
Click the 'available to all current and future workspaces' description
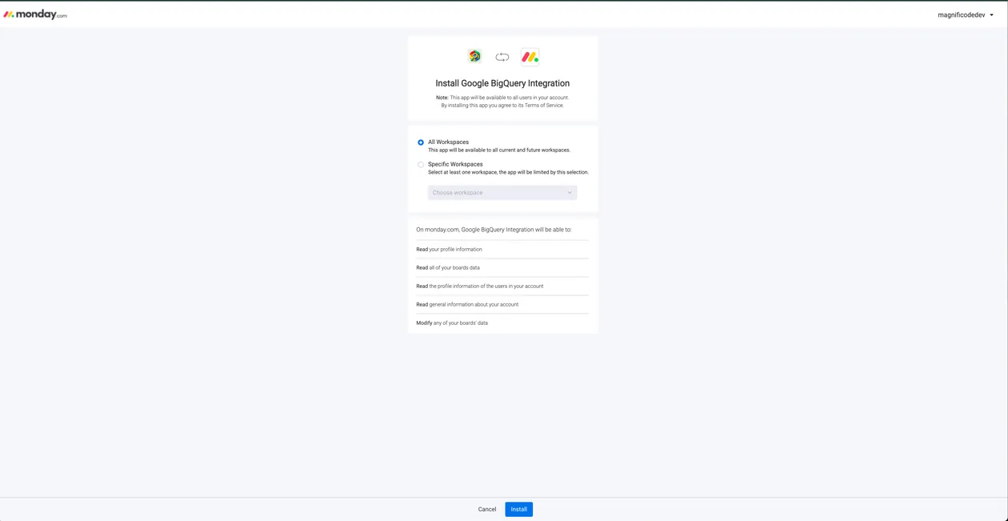499,150
